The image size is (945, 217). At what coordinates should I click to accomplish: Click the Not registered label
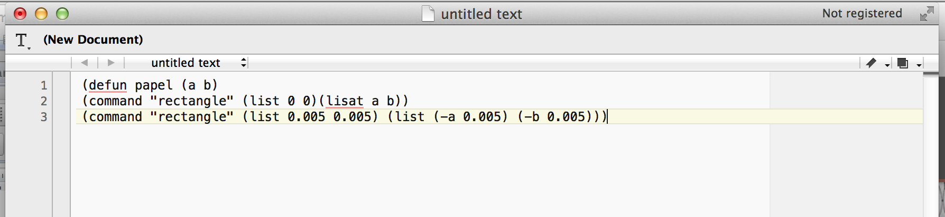[x=862, y=14]
